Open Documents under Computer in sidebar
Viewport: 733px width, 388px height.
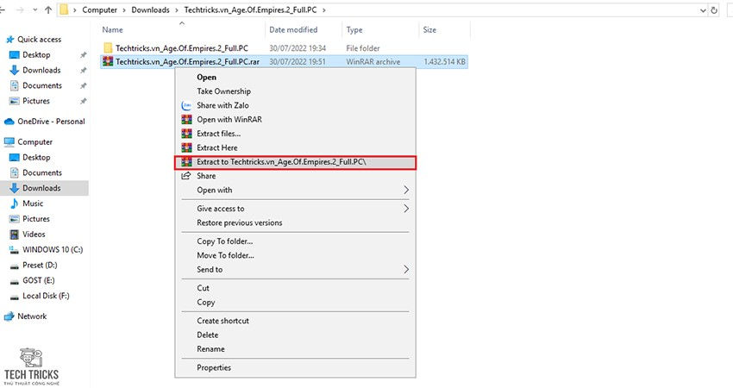(x=44, y=173)
